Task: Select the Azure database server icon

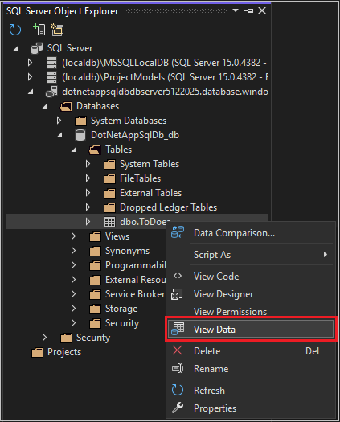Action: (51, 92)
